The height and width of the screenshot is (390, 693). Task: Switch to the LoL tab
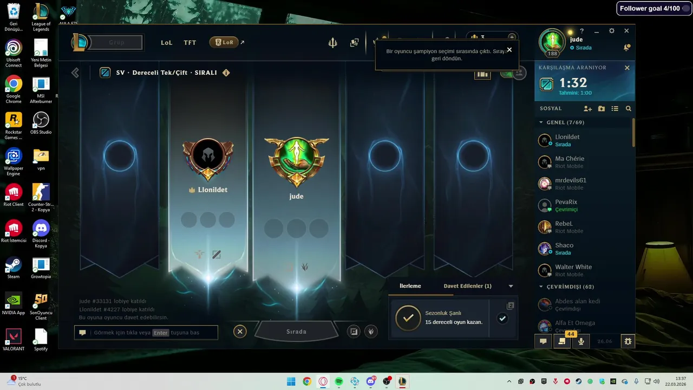tap(167, 42)
